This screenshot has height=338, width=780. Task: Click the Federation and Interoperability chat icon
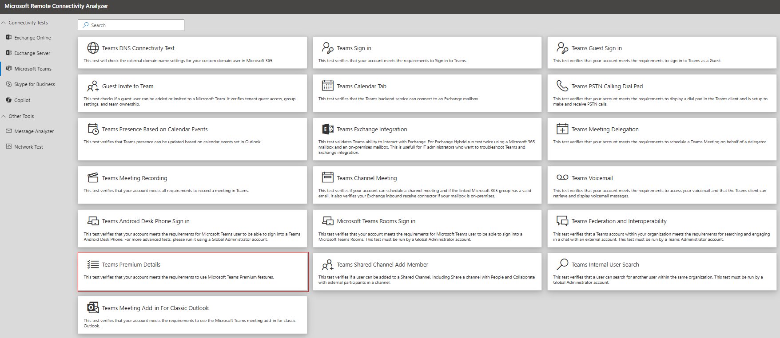[562, 221]
